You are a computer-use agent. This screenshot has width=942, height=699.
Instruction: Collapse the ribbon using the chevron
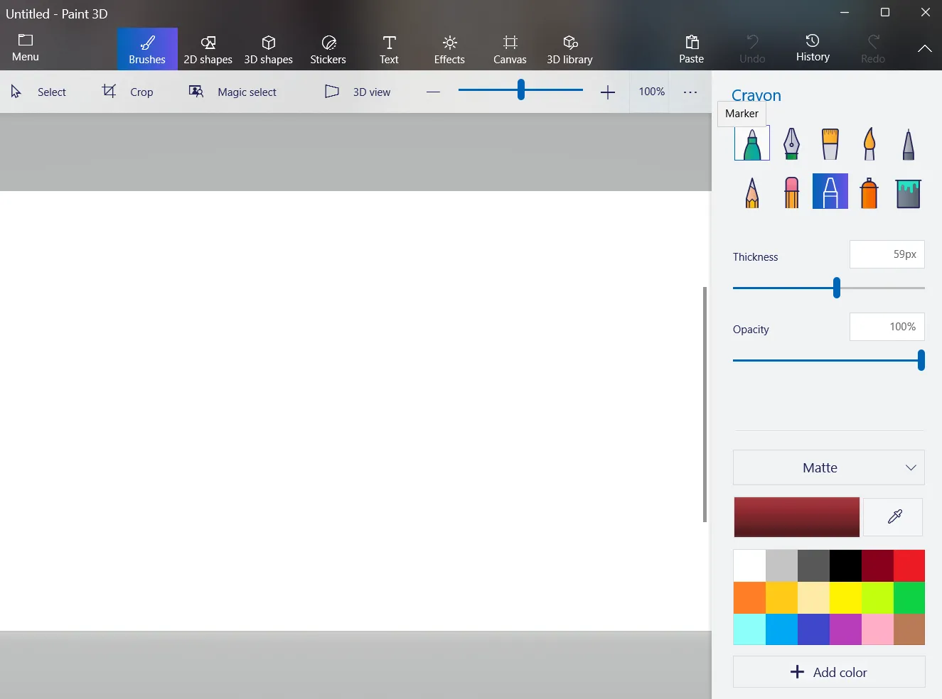coord(924,48)
